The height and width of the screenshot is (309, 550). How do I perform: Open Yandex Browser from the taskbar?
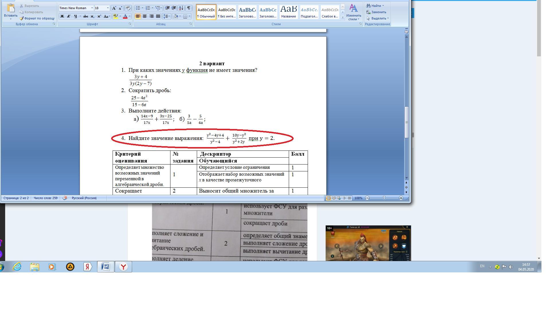click(x=123, y=267)
